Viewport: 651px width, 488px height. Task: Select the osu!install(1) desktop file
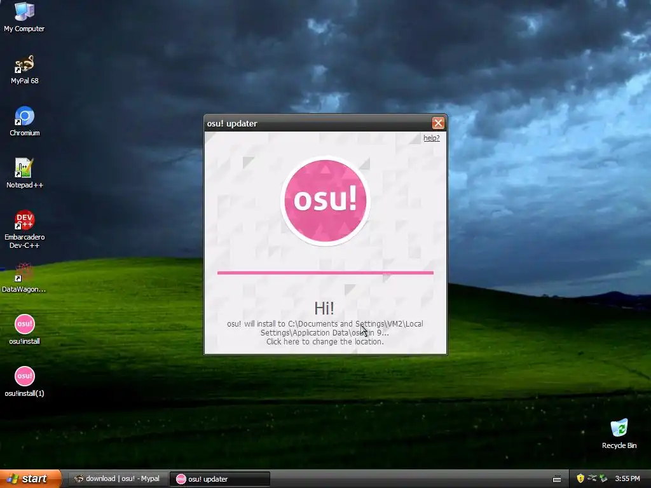[25, 382]
